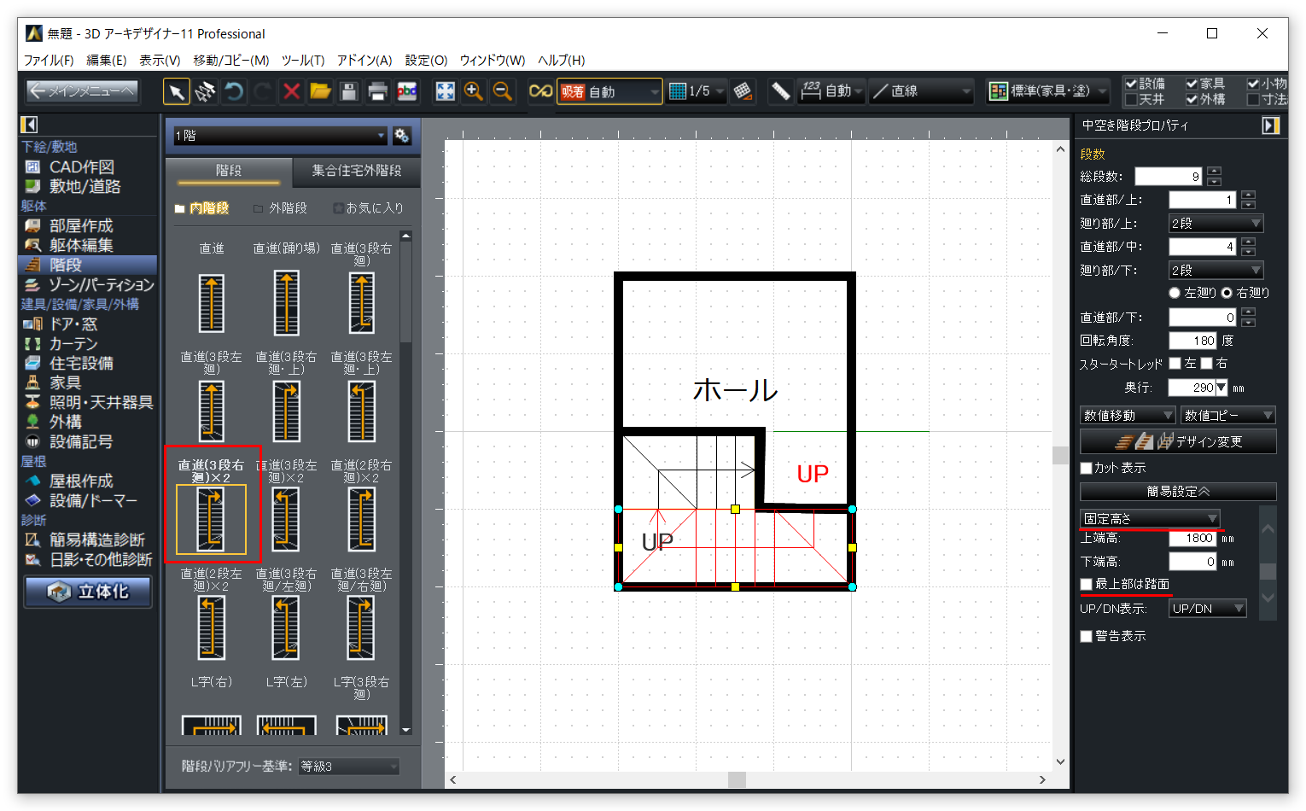Save using the floppy disk icon

coord(348,91)
